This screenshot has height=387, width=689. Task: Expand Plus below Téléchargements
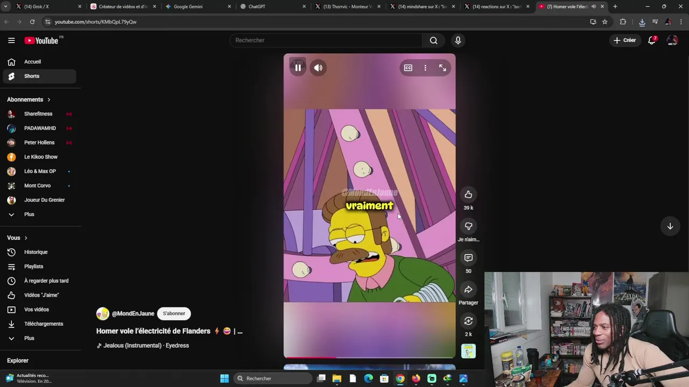pos(39,338)
